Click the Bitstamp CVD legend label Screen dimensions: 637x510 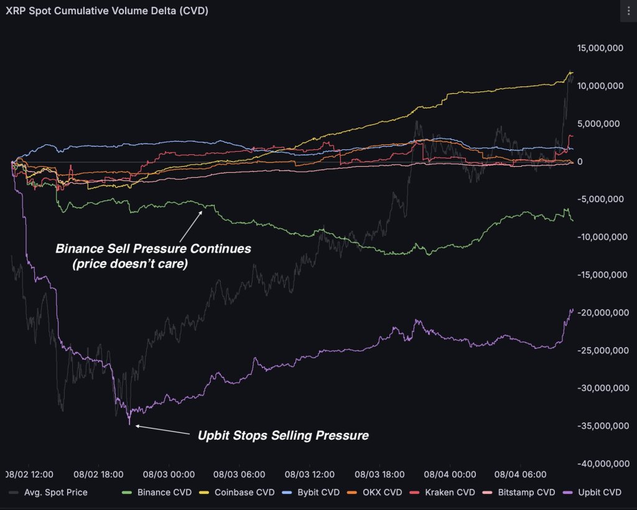526,493
